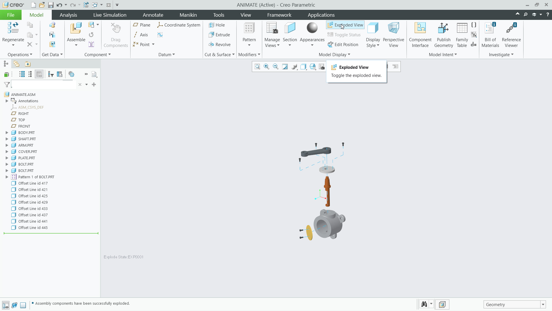Switch to the View tab
552x311 pixels.
(246, 15)
